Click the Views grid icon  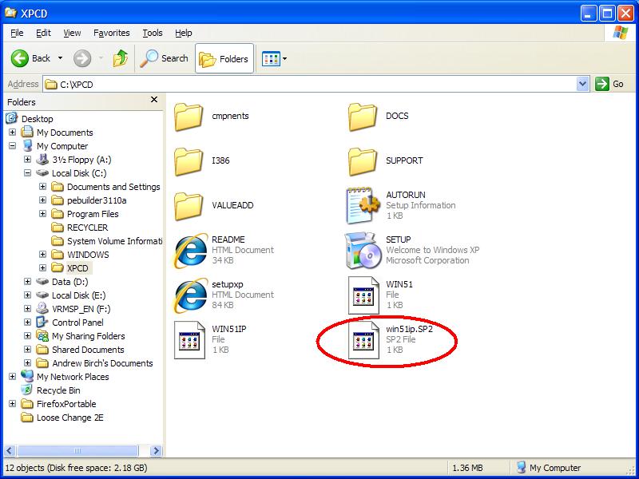coord(271,58)
